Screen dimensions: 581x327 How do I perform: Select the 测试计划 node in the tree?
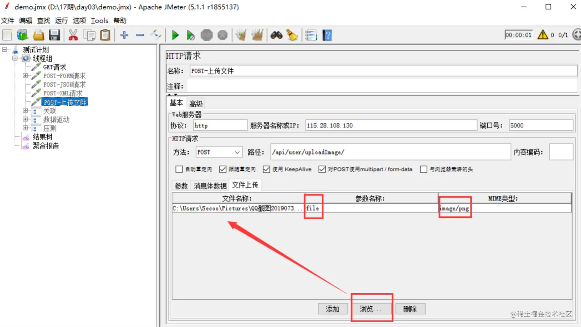35,50
